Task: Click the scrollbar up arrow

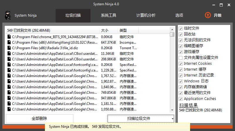Action: click(x=172, y=30)
